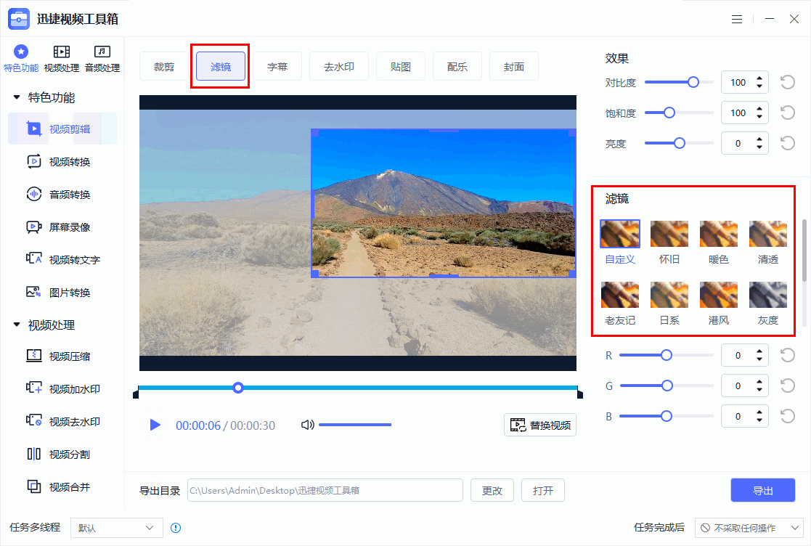Increase 对比度 value with up arrow
Image resolution: width=811 pixels, height=546 pixels.
coord(759,78)
